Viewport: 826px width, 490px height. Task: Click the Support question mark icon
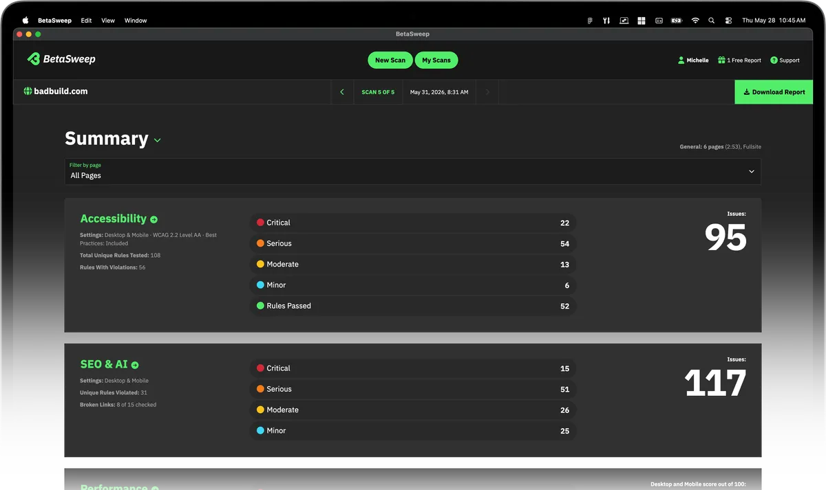[774, 60]
